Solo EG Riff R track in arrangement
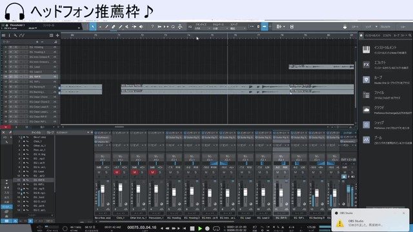 click(x=15, y=77)
